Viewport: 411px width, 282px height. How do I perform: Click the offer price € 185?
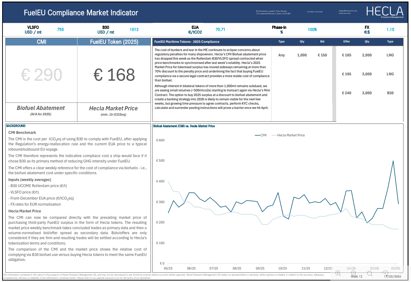(x=346, y=55)
